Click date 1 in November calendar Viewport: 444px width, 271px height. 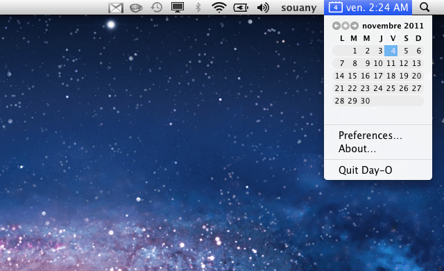tap(355, 51)
